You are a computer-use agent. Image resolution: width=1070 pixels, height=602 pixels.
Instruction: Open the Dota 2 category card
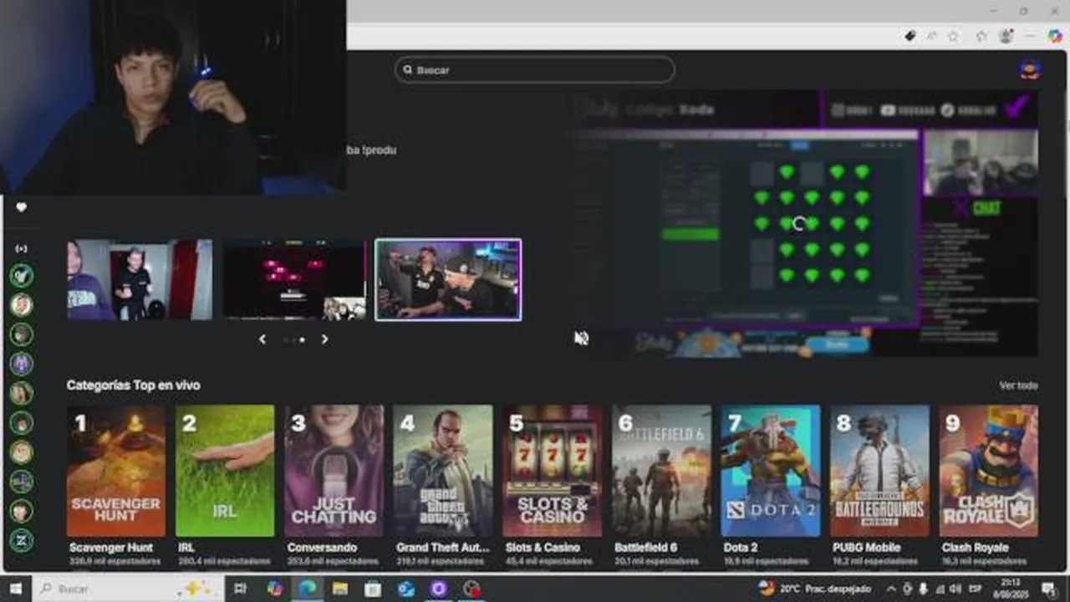click(x=771, y=471)
